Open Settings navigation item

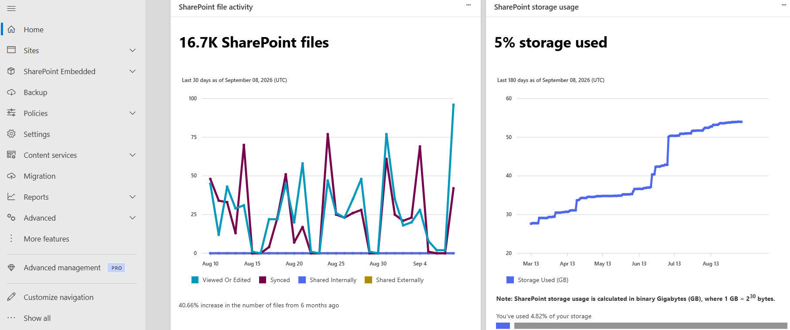37,134
